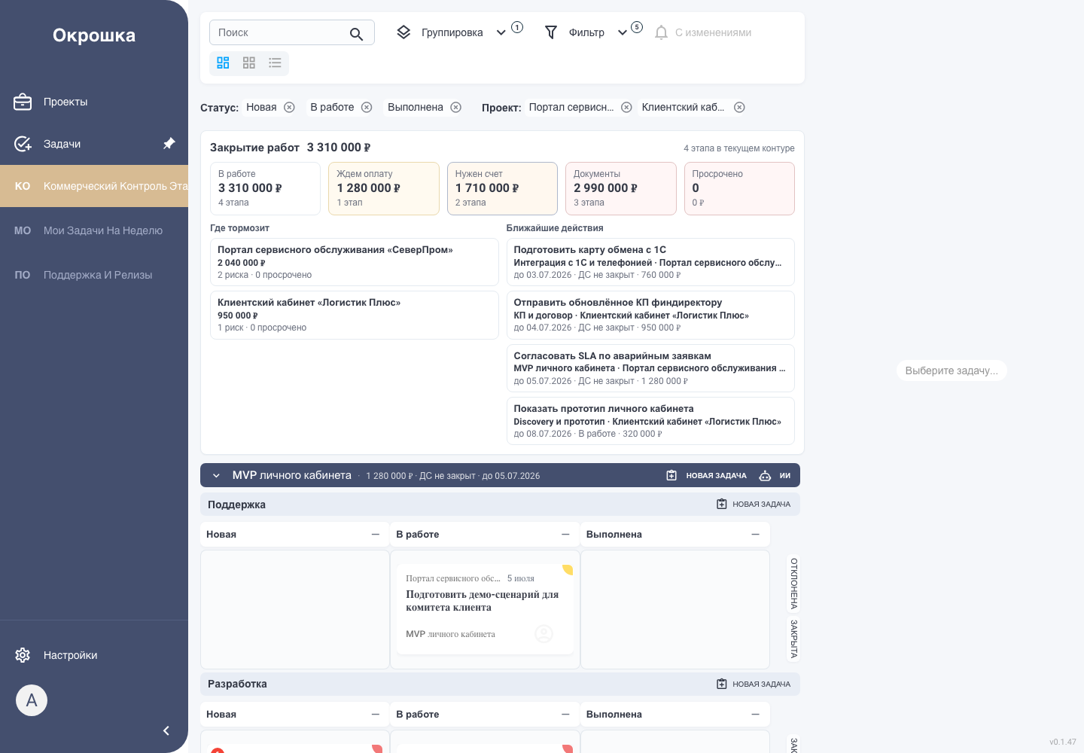Viewport: 1084px width, 753px height.
Task: Click НОВАЯ ЗАДАЧА in Разработка header
Action: [754, 684]
